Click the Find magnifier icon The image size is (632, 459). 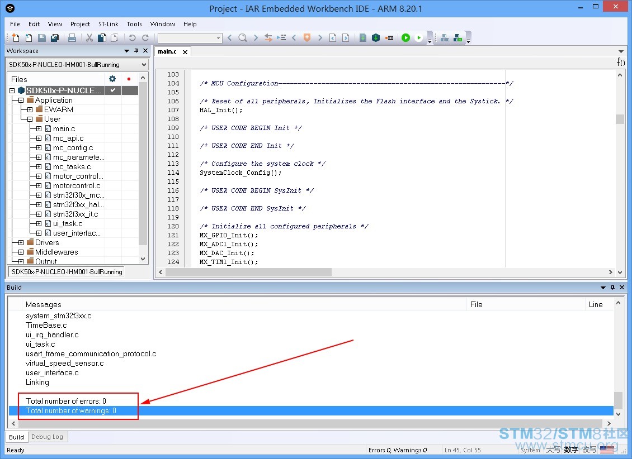pyautogui.click(x=242, y=38)
